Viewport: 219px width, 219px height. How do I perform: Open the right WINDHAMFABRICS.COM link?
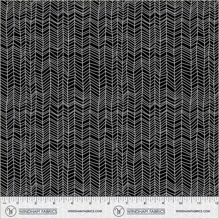click(x=192, y=211)
